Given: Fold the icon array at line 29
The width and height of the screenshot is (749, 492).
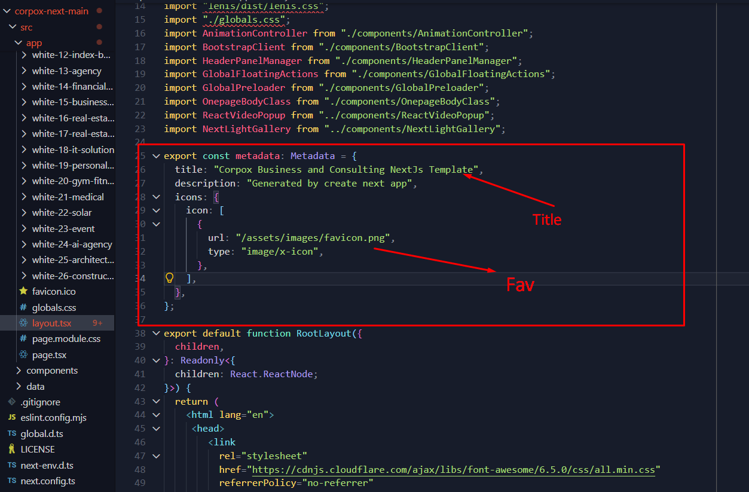Looking at the screenshot, I should click(x=156, y=210).
